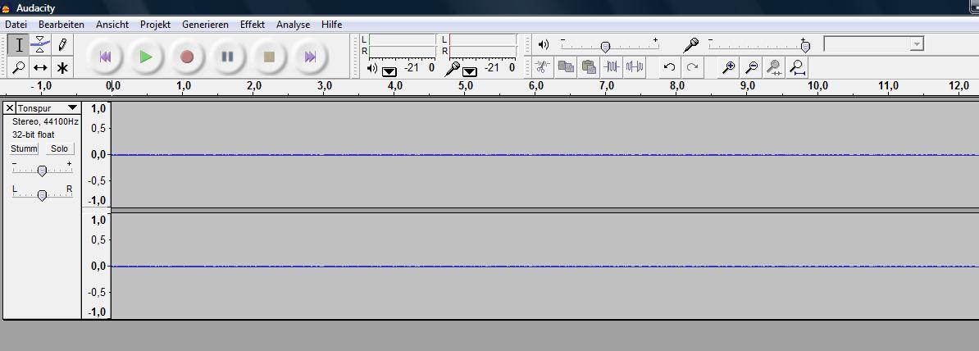Redo the last undone action
This screenshot has height=351, width=979.
[692, 66]
